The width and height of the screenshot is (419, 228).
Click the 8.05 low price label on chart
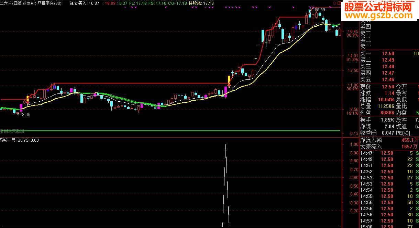pos(25,115)
